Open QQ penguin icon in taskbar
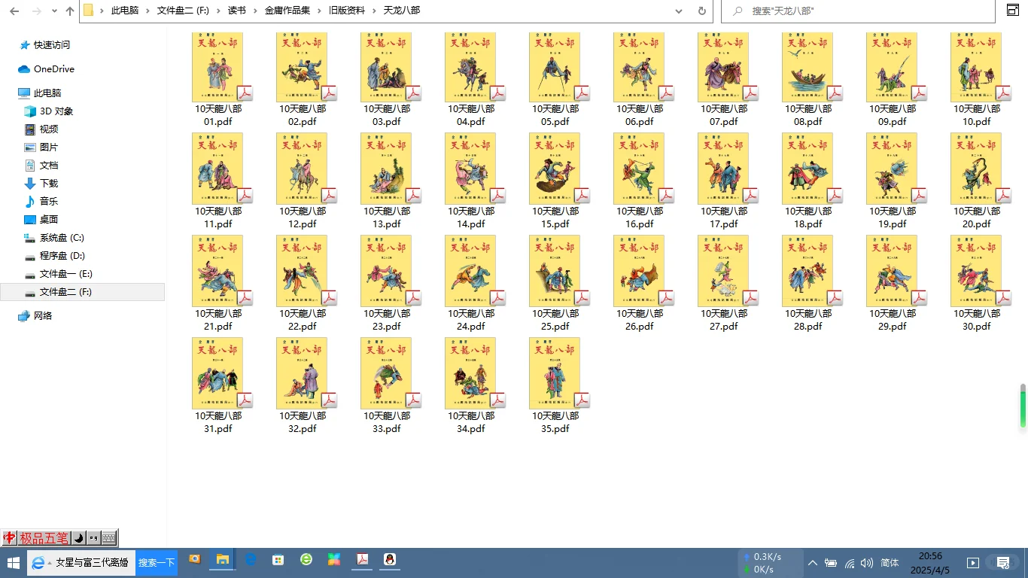This screenshot has width=1028, height=578. (390, 559)
